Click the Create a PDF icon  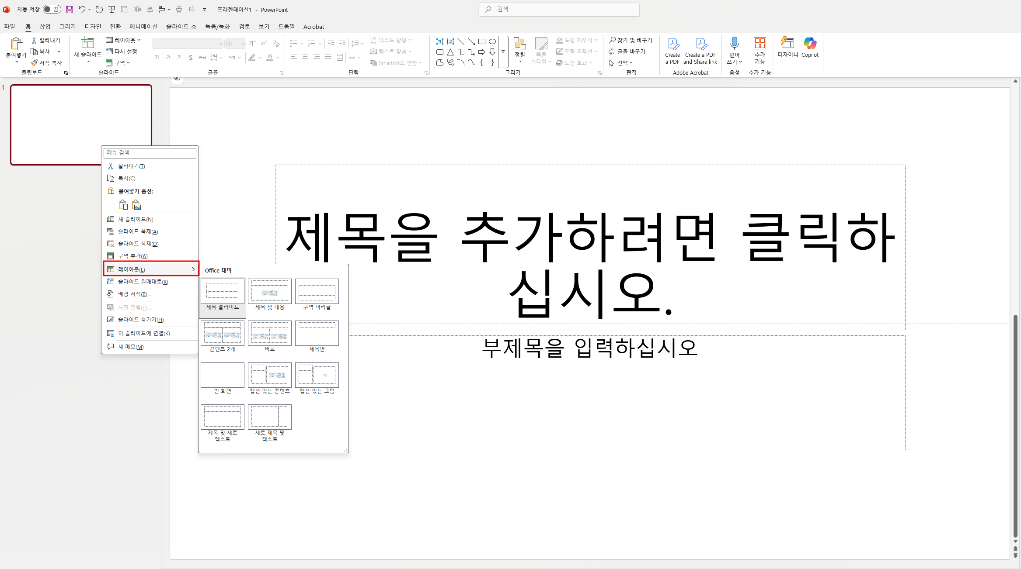point(673,45)
